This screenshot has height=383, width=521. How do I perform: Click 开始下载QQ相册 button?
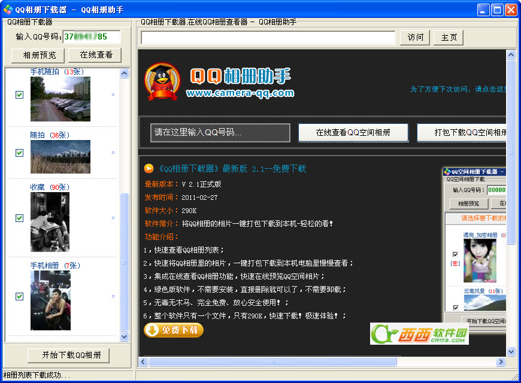tap(68, 355)
